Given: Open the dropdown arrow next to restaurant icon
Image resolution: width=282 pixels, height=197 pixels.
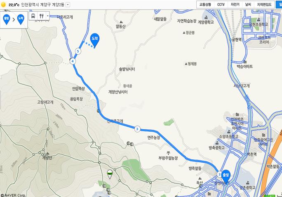Looking at the screenshot, I should pos(48,16).
